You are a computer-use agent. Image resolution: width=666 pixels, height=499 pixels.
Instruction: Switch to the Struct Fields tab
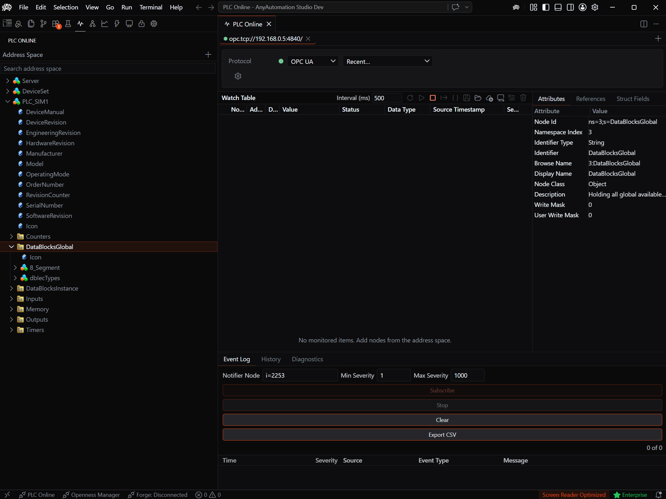[633, 99]
